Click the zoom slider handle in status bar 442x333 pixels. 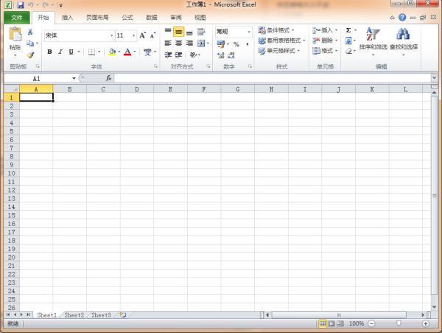point(399,323)
